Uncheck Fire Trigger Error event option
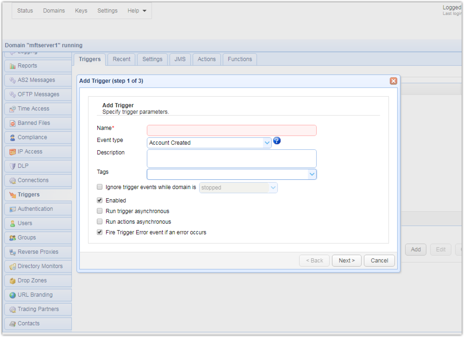 [x=100, y=232]
